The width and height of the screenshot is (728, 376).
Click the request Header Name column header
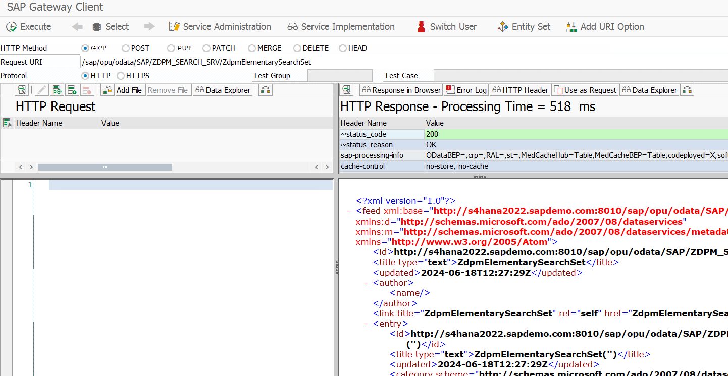click(x=57, y=123)
